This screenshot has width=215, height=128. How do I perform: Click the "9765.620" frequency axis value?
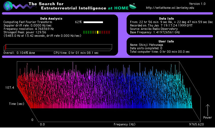click(196, 125)
